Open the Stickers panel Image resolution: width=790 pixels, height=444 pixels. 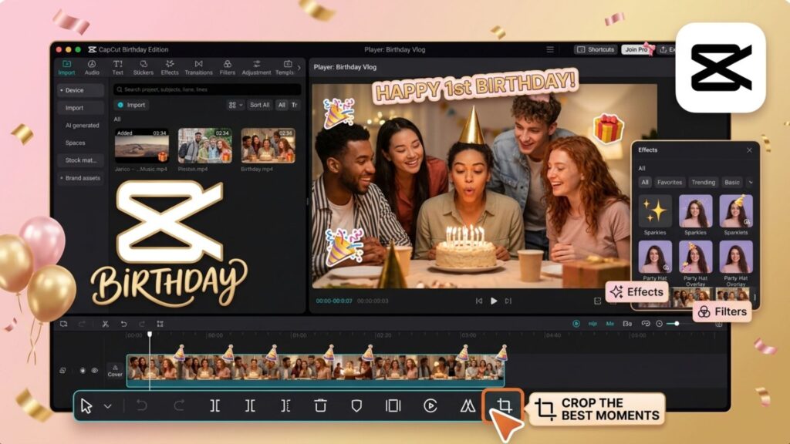point(143,68)
